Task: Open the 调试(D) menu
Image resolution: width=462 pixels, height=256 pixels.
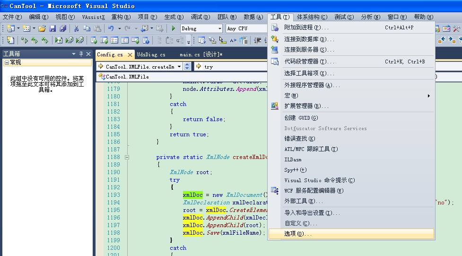Action: tap(200, 17)
